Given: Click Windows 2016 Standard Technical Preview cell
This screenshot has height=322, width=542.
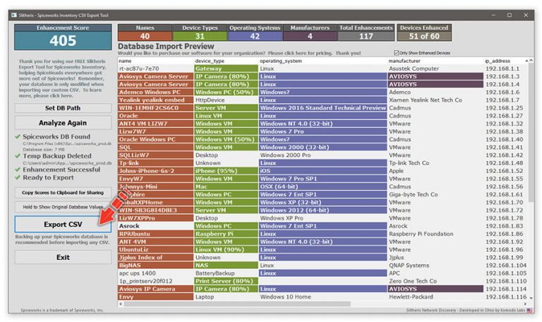Looking at the screenshot, I should coord(323,108).
